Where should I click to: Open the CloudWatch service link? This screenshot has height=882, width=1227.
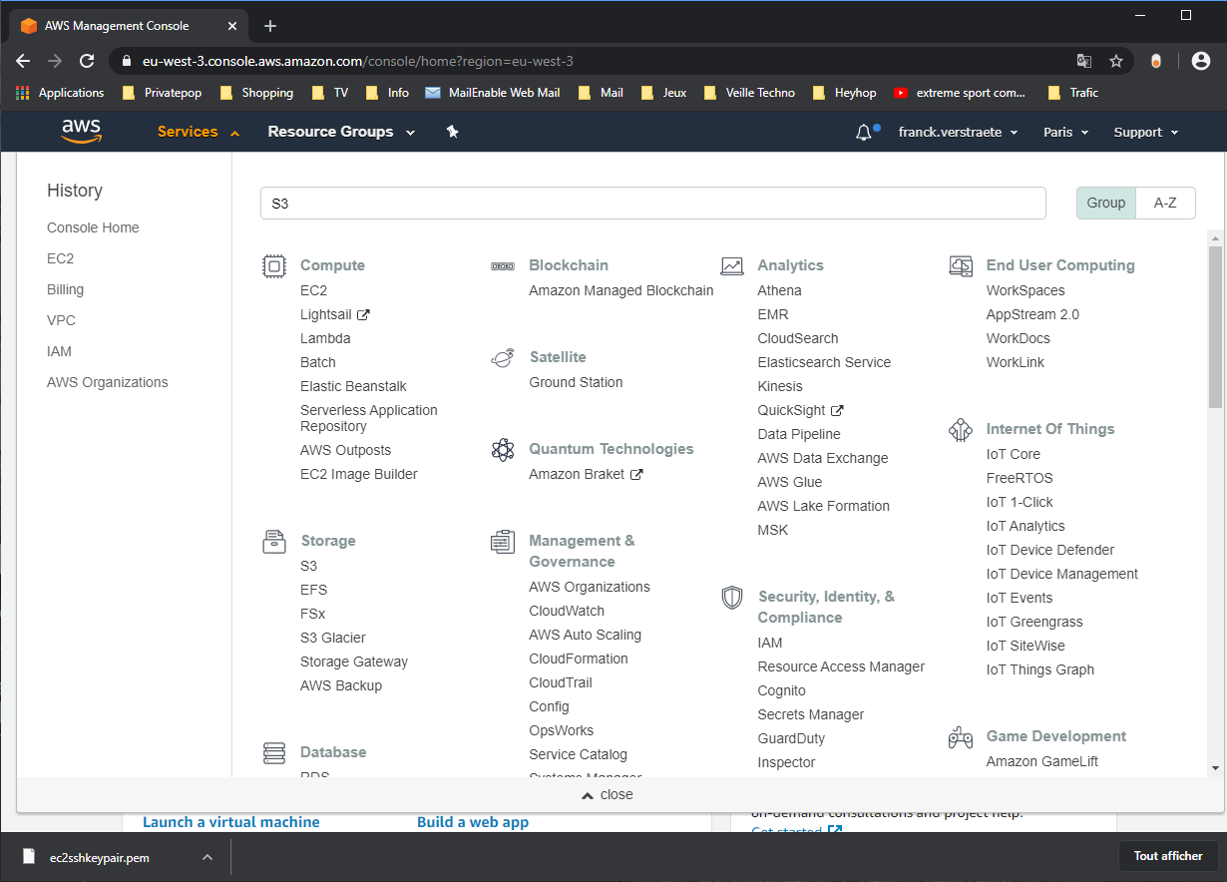[x=567, y=611]
